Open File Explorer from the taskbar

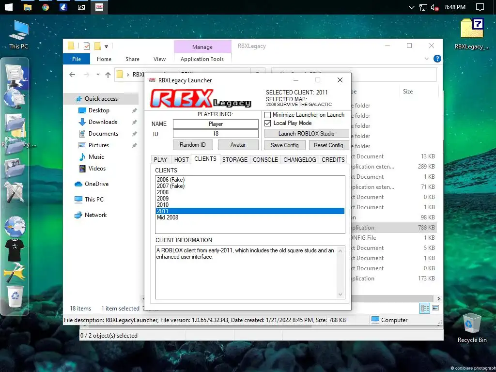[x=28, y=7]
